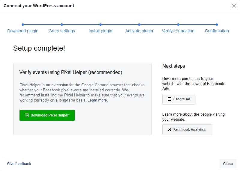Click the dot above Activate plugin
This screenshot has height=171, width=240.
click(139, 25)
